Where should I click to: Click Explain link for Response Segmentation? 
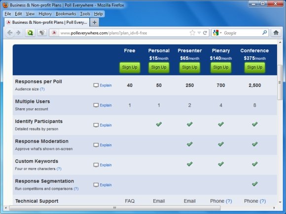[106, 185]
